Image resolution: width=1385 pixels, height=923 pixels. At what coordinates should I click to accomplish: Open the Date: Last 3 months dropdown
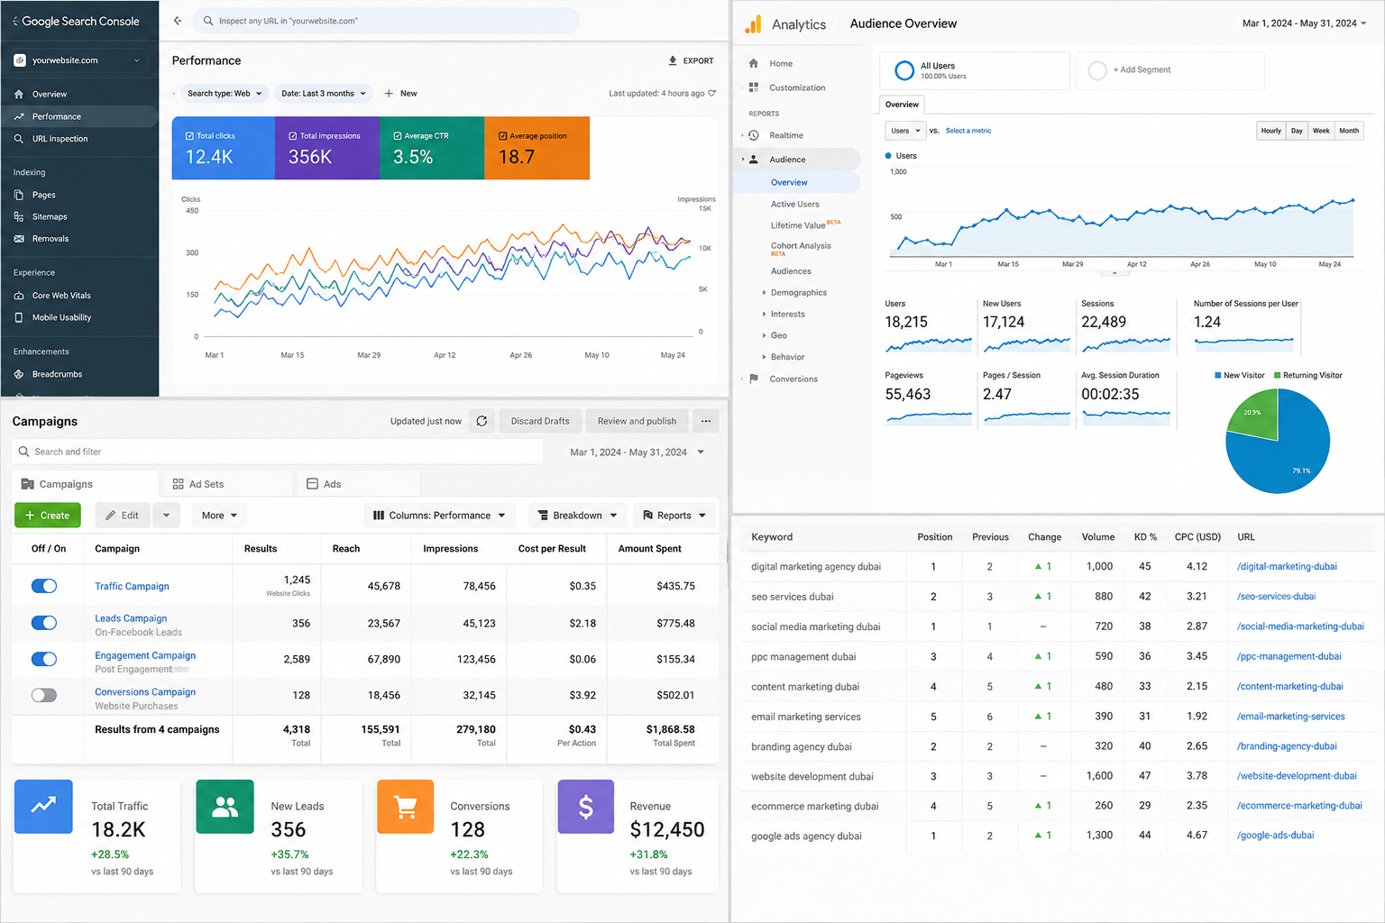(x=324, y=93)
